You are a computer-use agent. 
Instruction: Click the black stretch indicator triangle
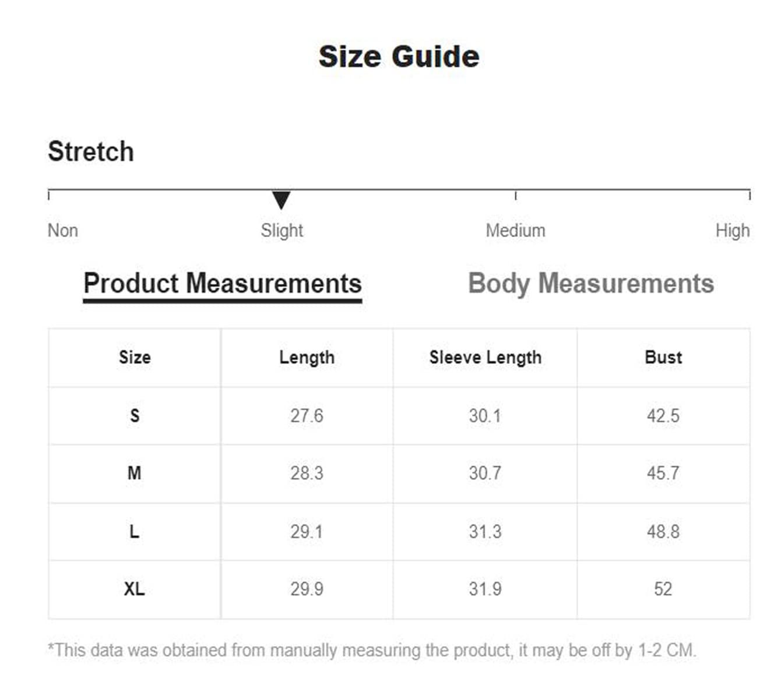point(281,199)
